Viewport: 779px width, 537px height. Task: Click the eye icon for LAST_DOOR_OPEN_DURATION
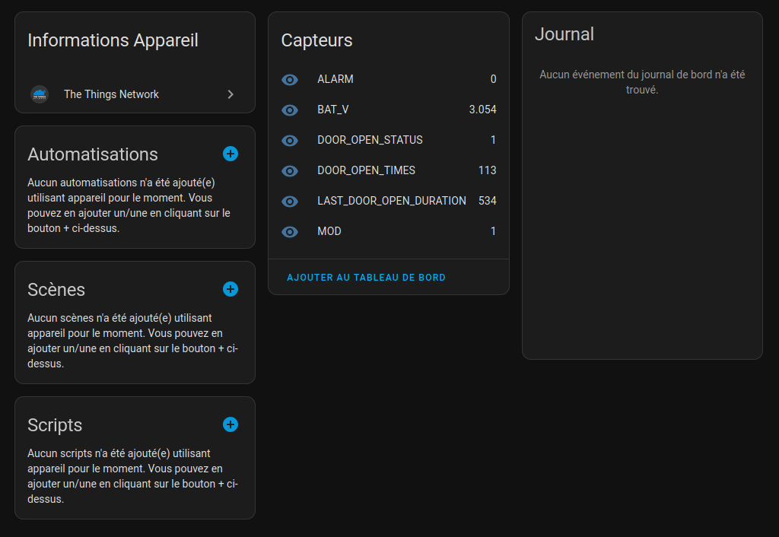pyautogui.click(x=290, y=202)
